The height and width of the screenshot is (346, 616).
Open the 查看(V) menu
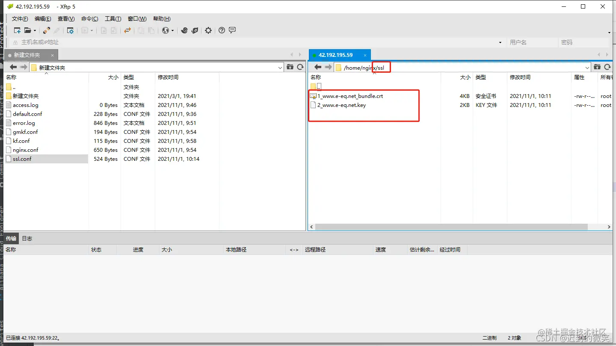pyautogui.click(x=66, y=19)
